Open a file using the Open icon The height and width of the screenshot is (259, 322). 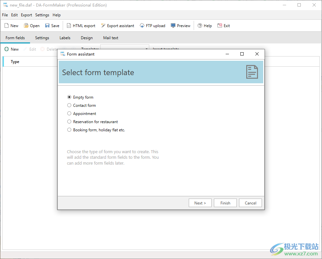(26, 26)
